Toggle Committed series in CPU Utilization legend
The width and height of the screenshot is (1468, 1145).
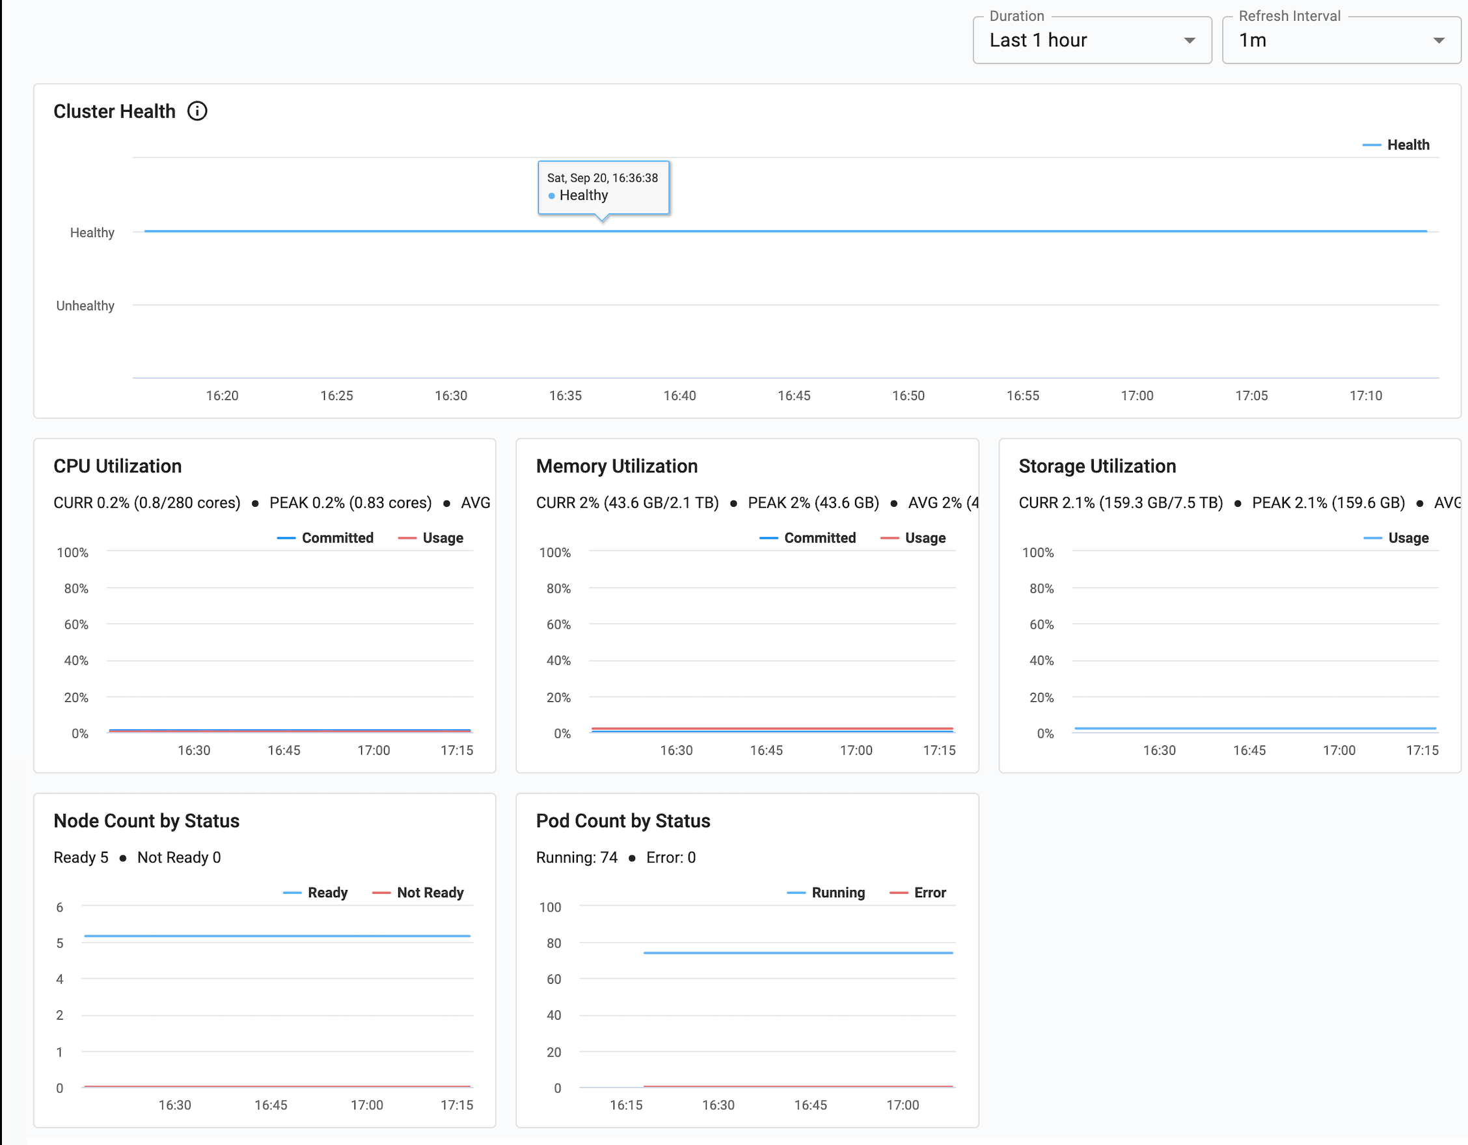click(x=337, y=538)
